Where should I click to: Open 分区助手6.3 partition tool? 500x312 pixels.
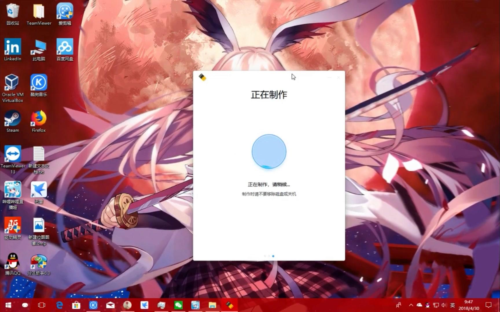pyautogui.click(x=38, y=261)
